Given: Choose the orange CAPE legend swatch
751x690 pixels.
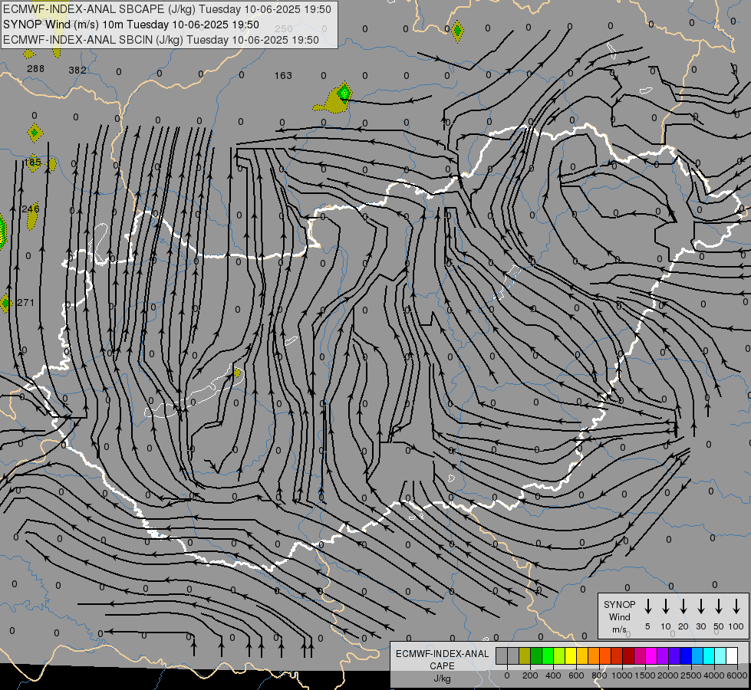Looking at the screenshot, I should point(594,655).
